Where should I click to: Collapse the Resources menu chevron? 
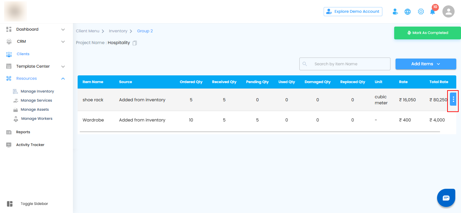pos(63,78)
